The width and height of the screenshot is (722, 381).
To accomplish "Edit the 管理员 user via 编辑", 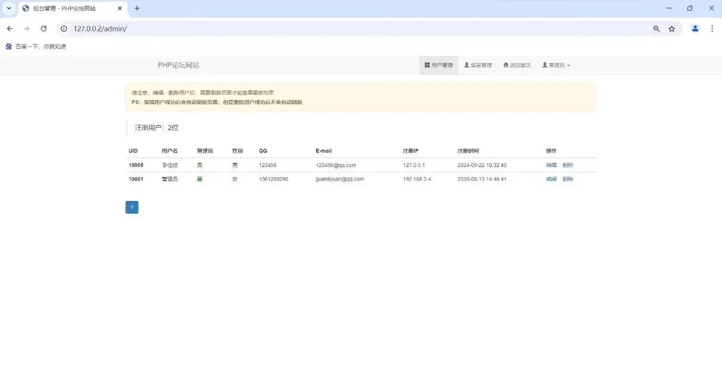I will tap(551, 179).
